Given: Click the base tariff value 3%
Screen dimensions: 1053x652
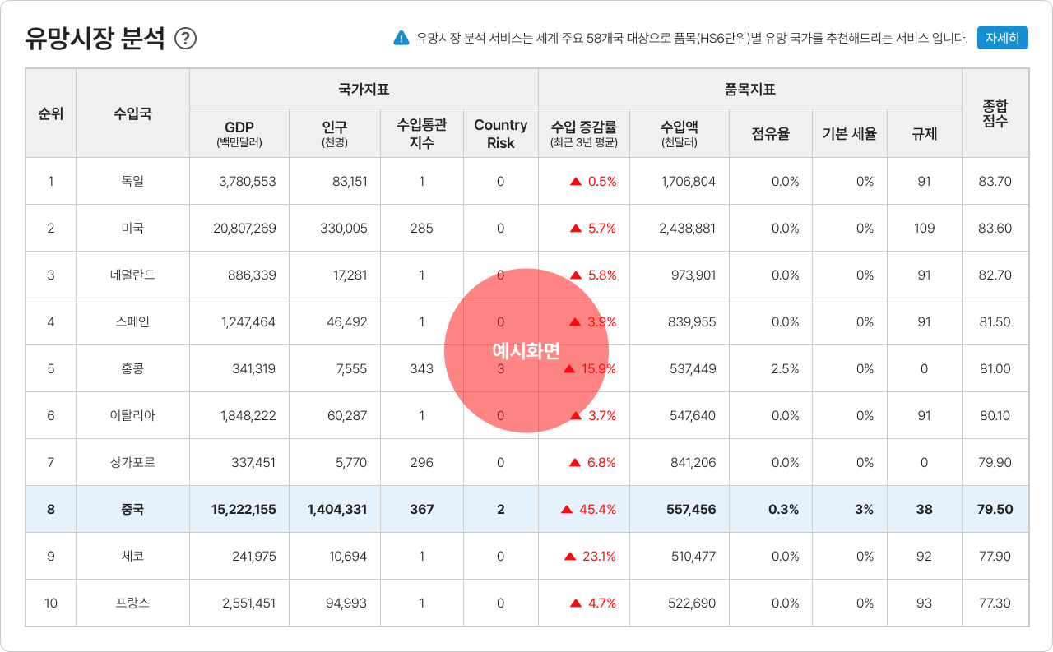Looking at the screenshot, I should point(864,509).
